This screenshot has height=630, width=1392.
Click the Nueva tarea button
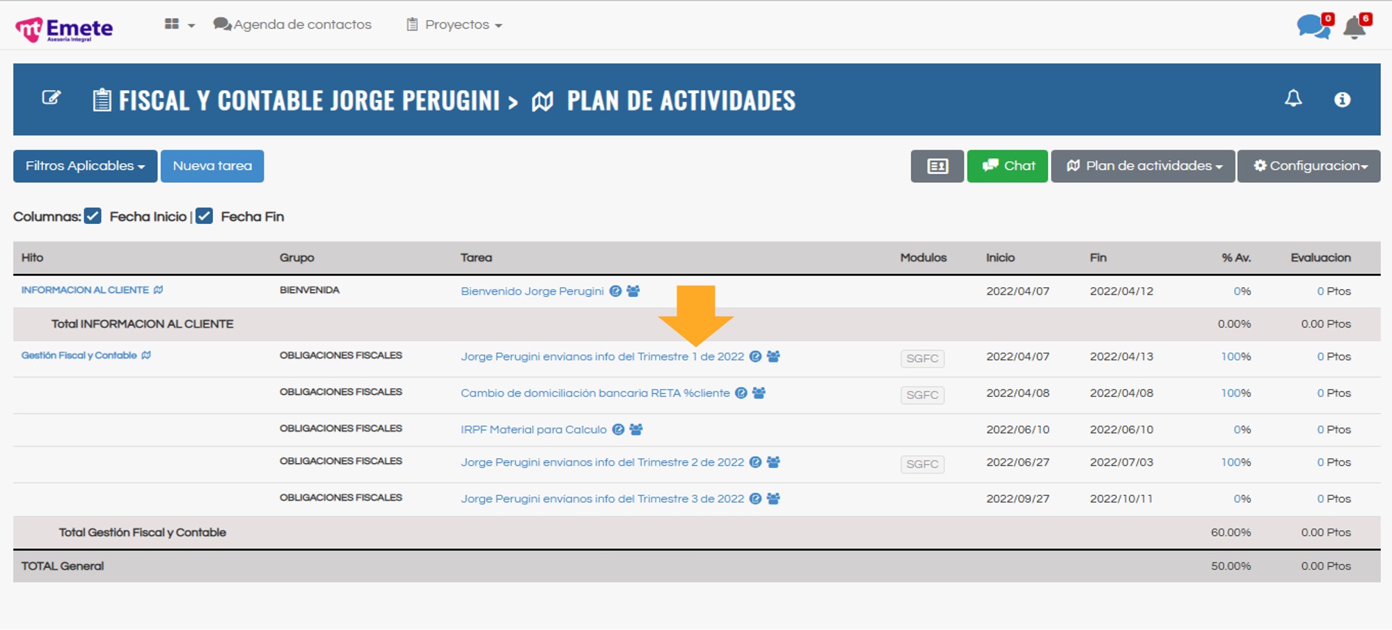point(212,166)
